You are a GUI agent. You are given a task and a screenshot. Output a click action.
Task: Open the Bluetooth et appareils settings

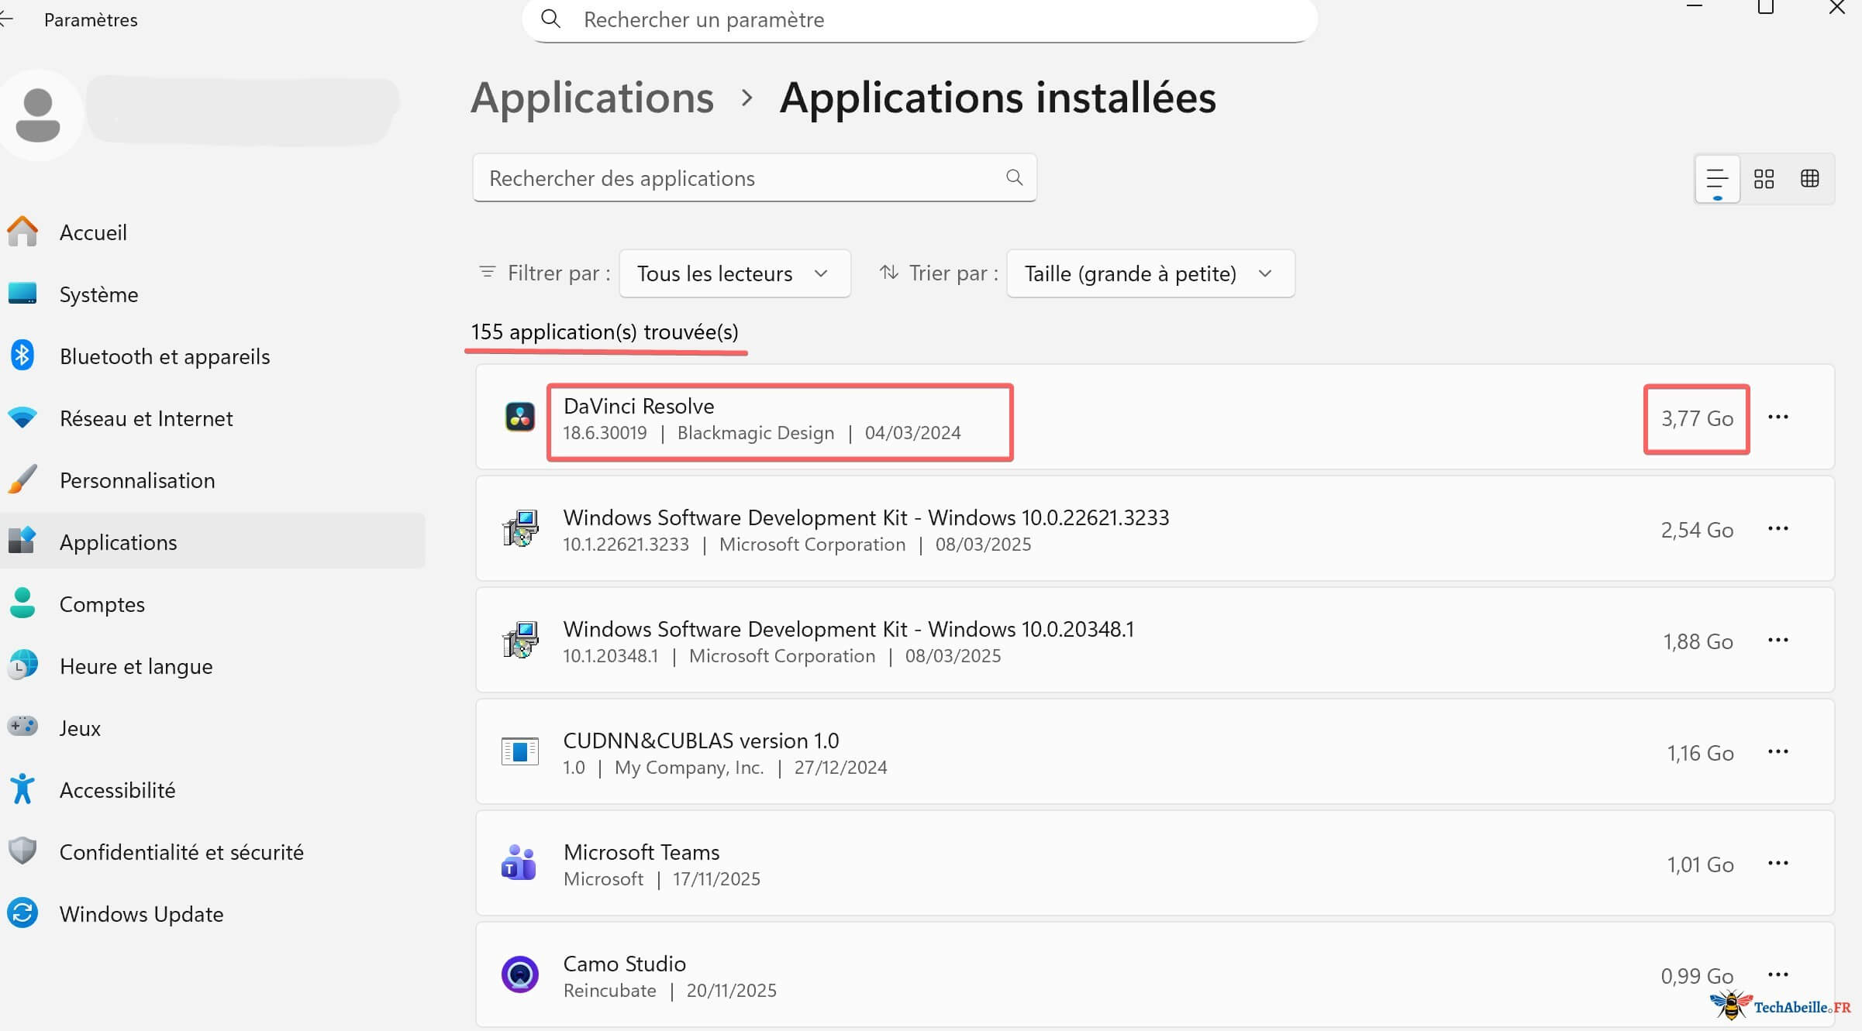165,356
